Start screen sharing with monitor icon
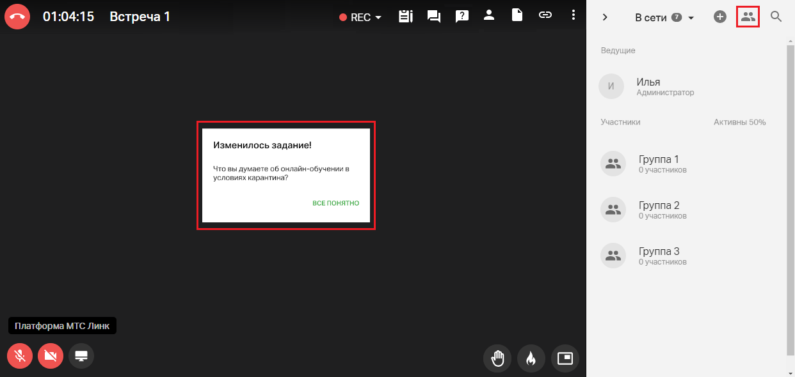Image resolution: width=795 pixels, height=377 pixels. 81,356
